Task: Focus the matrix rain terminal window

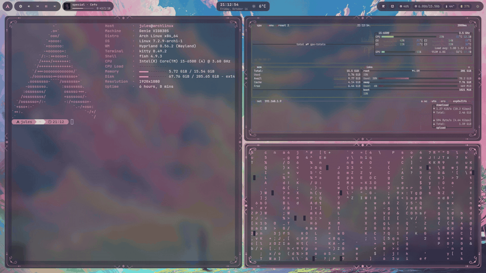Action: 362,206
